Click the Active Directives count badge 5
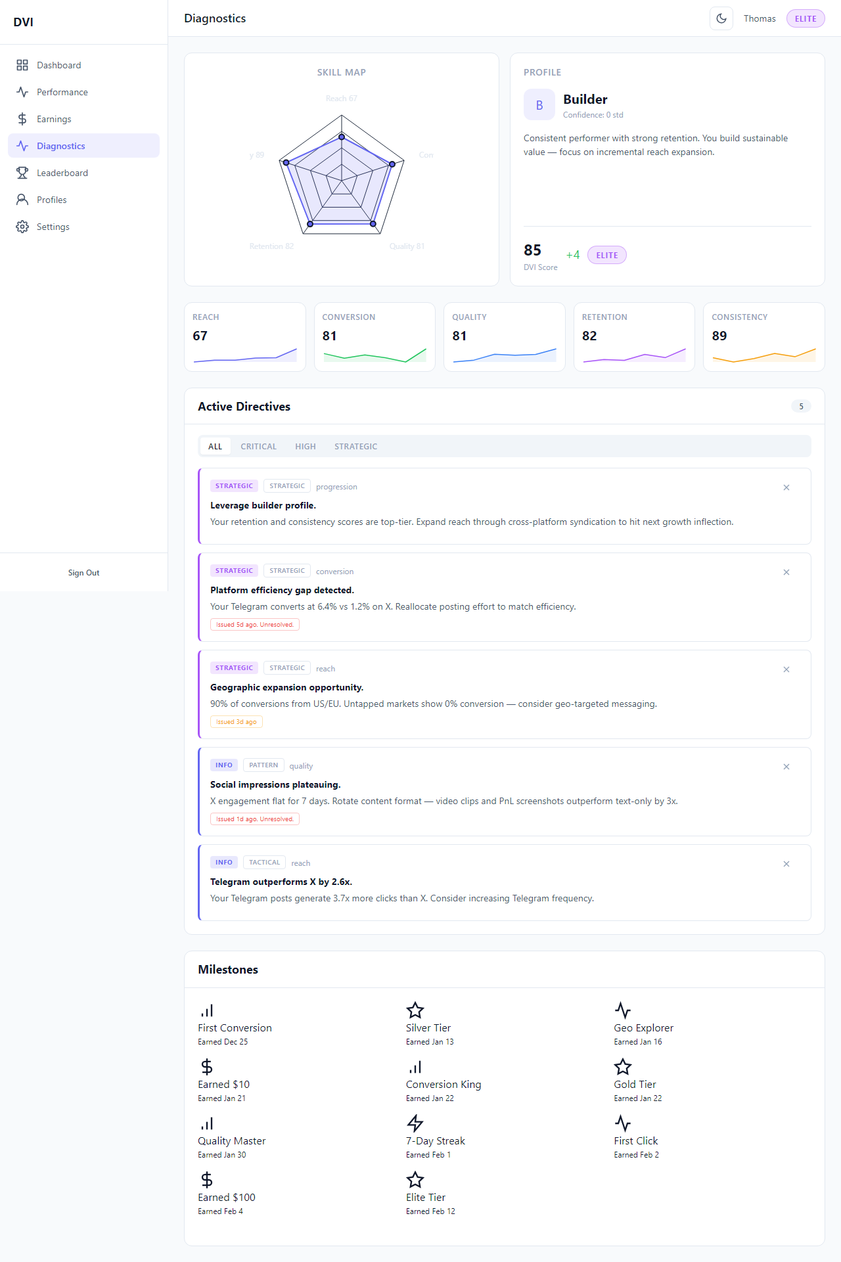841x1262 pixels. [801, 406]
